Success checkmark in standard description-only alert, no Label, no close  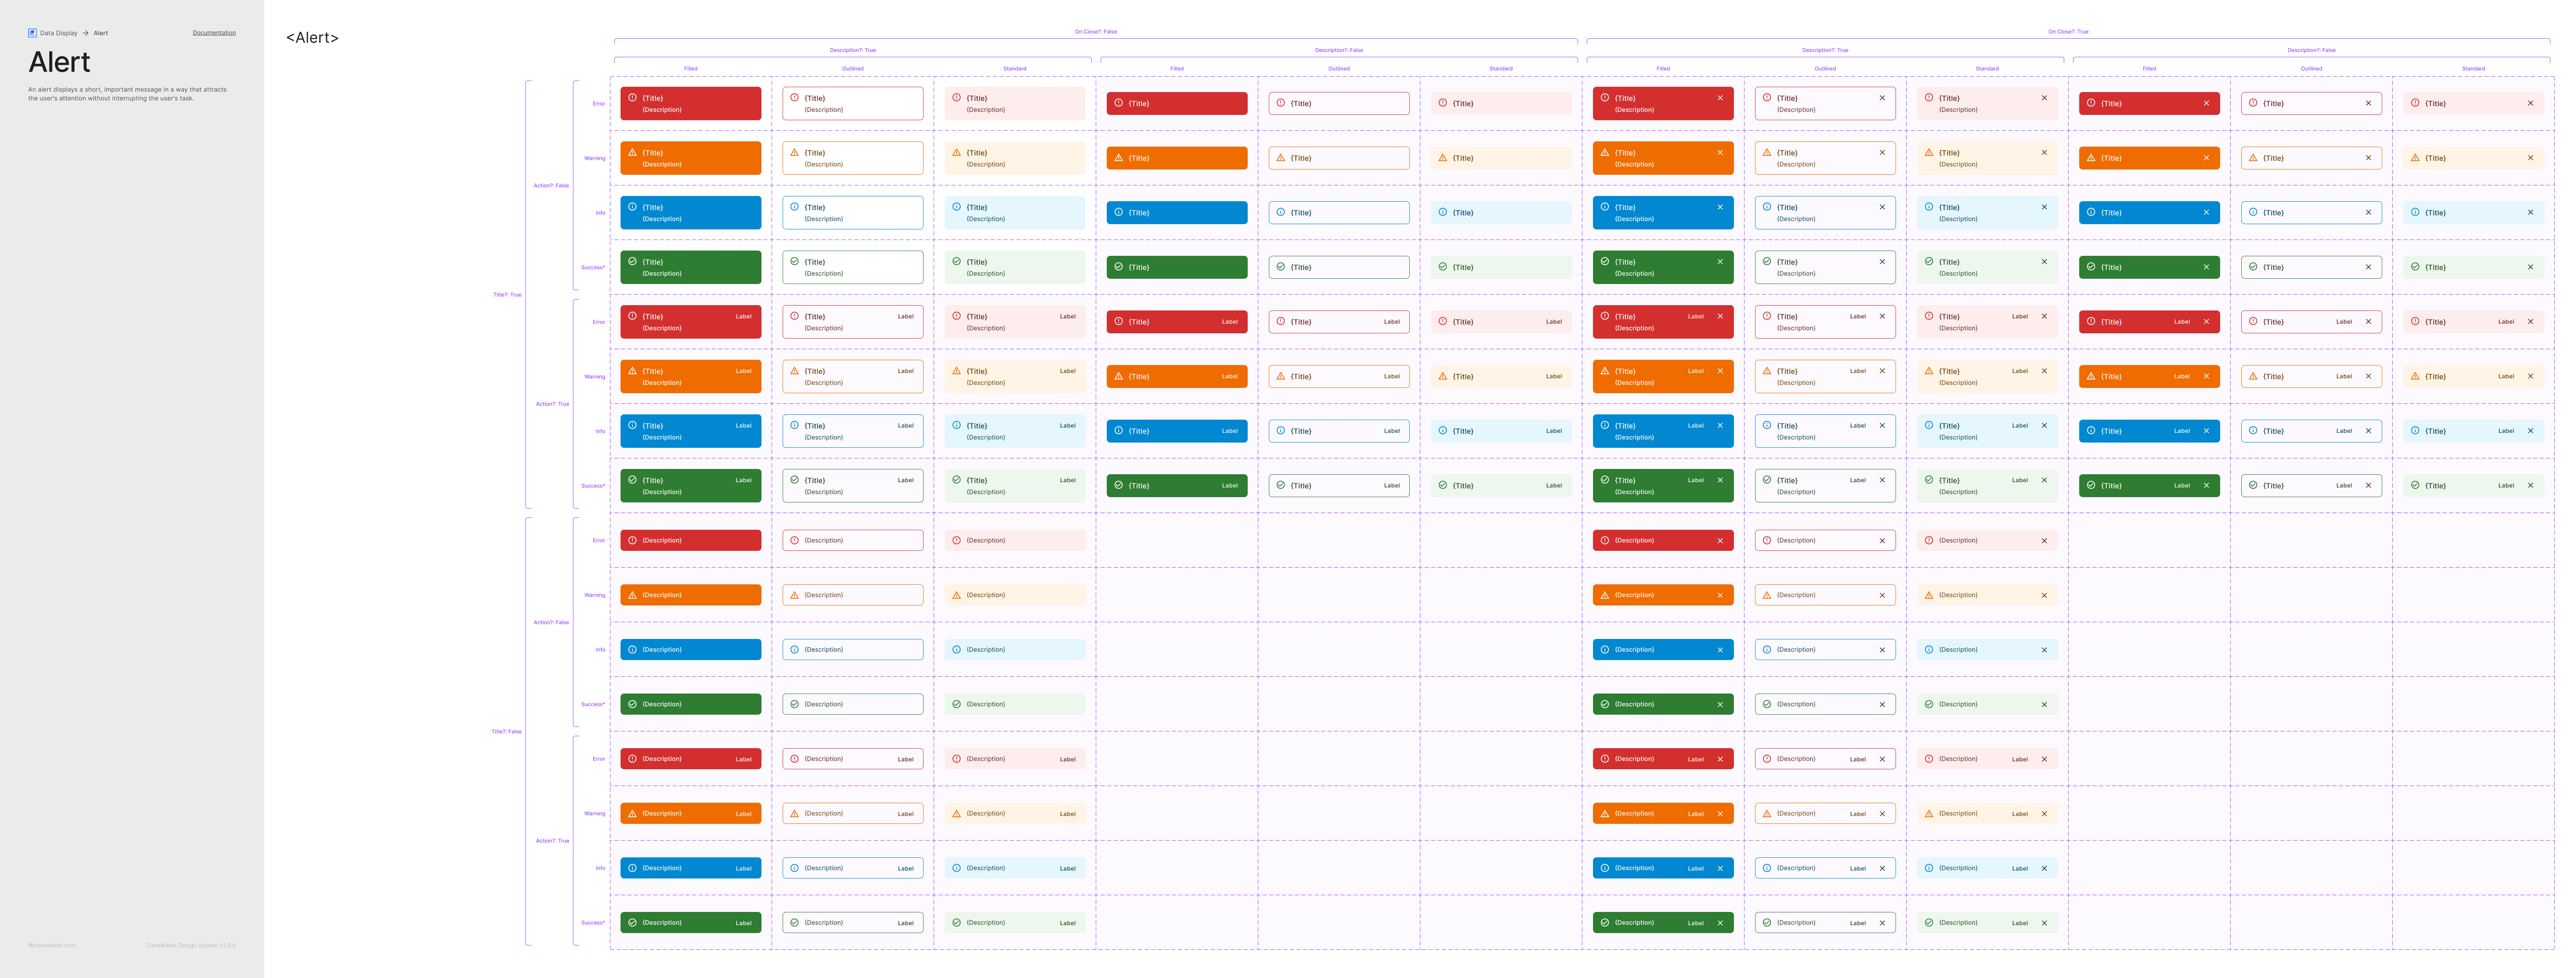pyautogui.click(x=956, y=704)
